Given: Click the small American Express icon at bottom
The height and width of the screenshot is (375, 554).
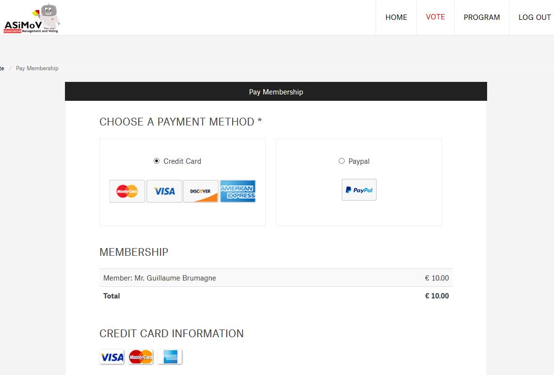Looking at the screenshot, I should [x=170, y=357].
